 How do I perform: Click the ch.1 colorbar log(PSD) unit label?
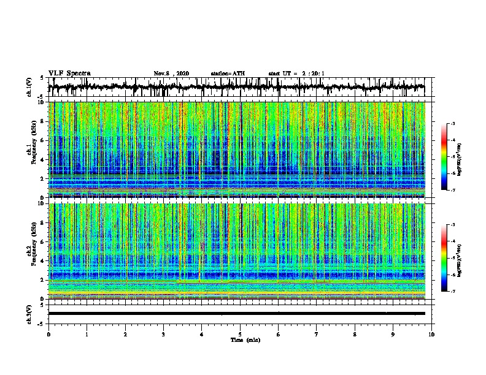click(x=460, y=159)
